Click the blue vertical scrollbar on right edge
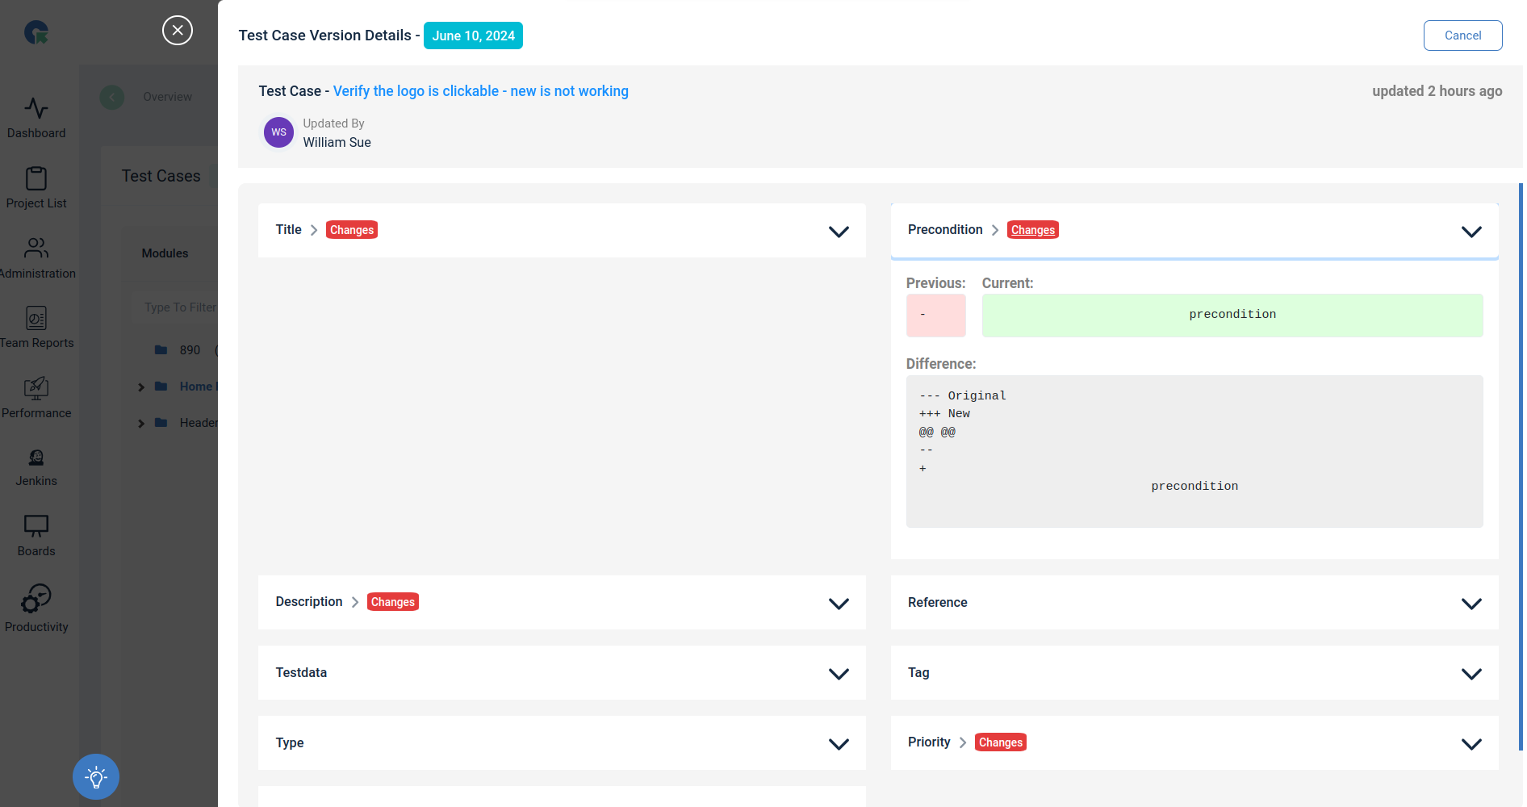Screen dimensions: 1527x807 [1521, 466]
